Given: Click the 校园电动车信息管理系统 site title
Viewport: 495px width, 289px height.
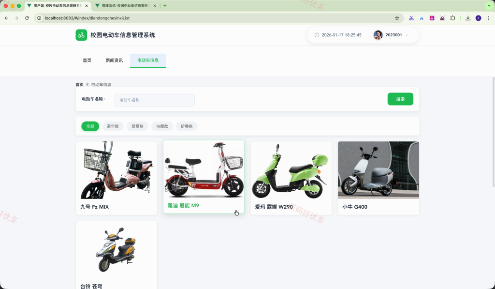Looking at the screenshot, I should point(122,35).
